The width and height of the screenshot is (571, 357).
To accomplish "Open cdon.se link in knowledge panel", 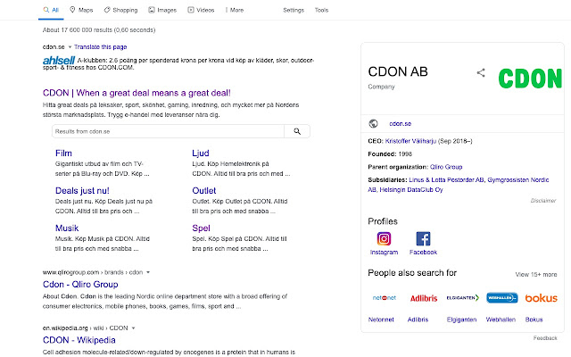I will [401, 124].
